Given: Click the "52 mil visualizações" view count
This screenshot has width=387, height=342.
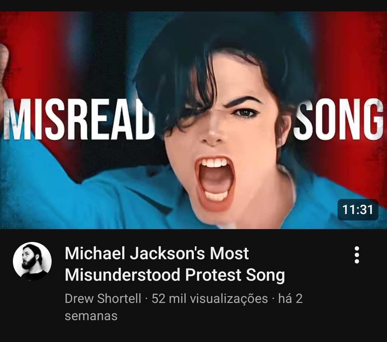Looking at the screenshot, I should click(x=210, y=298).
